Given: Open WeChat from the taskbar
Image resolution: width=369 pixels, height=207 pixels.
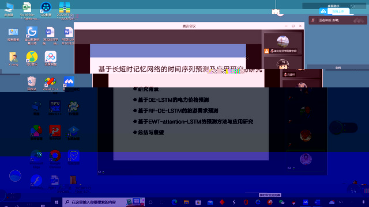Looking at the screenshot, I should pyautogui.click(x=281, y=202).
